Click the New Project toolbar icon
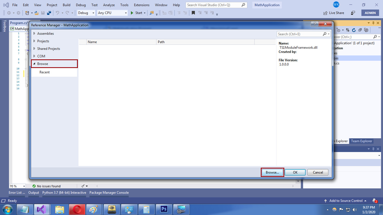Image resolution: width=383 pixels, height=215 pixels. pos(27,13)
